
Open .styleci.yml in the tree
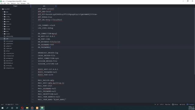(x=9, y=49)
